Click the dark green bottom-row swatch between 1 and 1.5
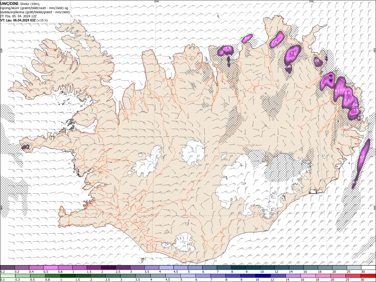 68,276
